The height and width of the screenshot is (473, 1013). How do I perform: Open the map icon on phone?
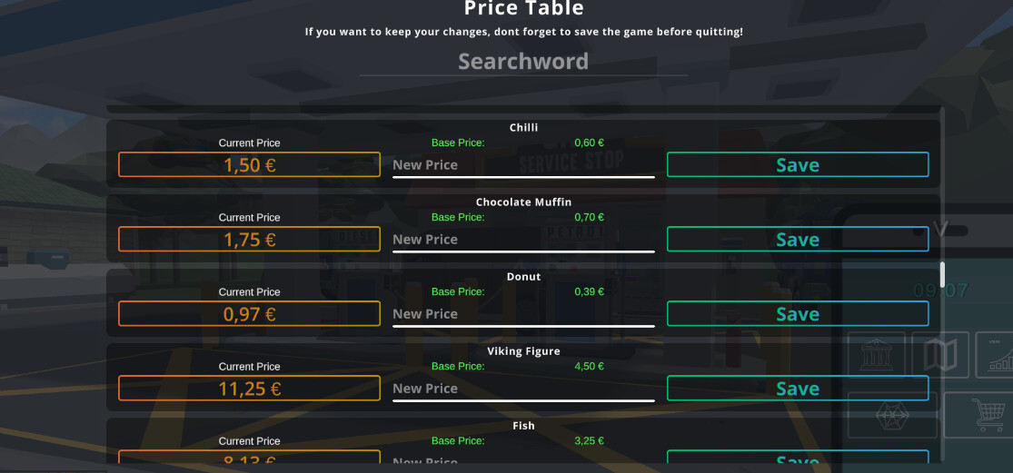pyautogui.click(x=939, y=354)
